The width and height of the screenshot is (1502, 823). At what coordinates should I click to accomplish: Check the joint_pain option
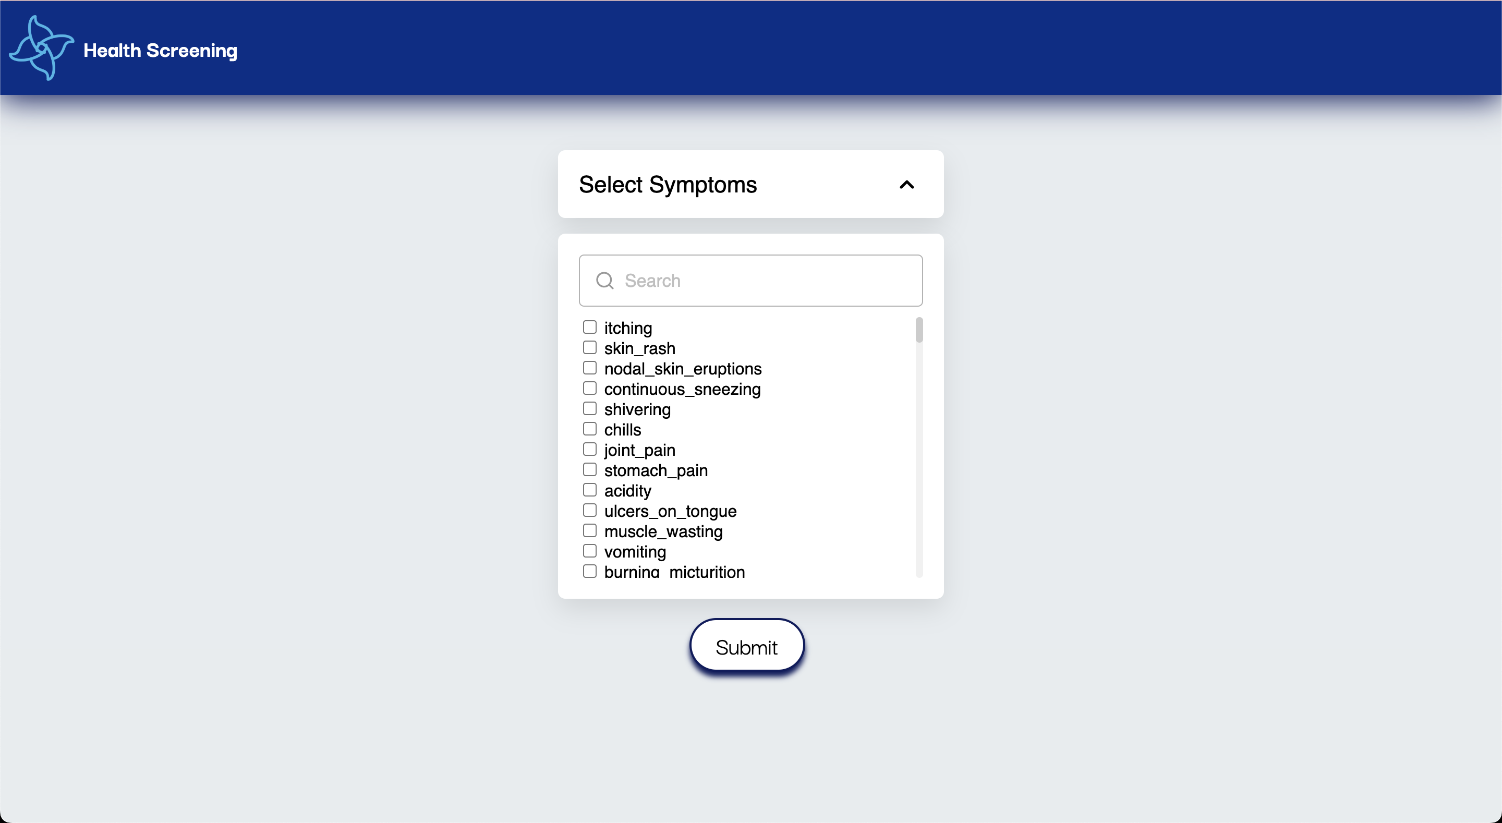tap(589, 449)
